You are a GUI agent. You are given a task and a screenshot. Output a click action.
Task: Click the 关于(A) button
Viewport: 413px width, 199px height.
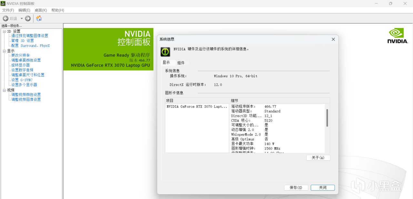tap(318, 157)
